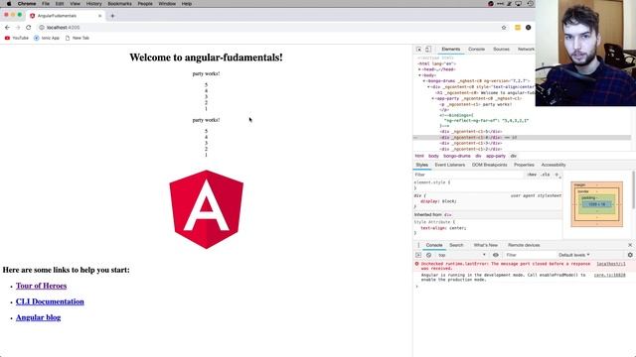
Task: Open the core.js source link in console
Action: (609, 276)
